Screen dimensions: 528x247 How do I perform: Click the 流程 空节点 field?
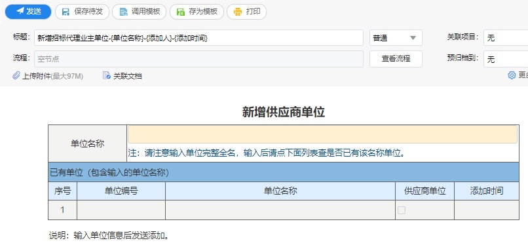pyautogui.click(x=198, y=59)
